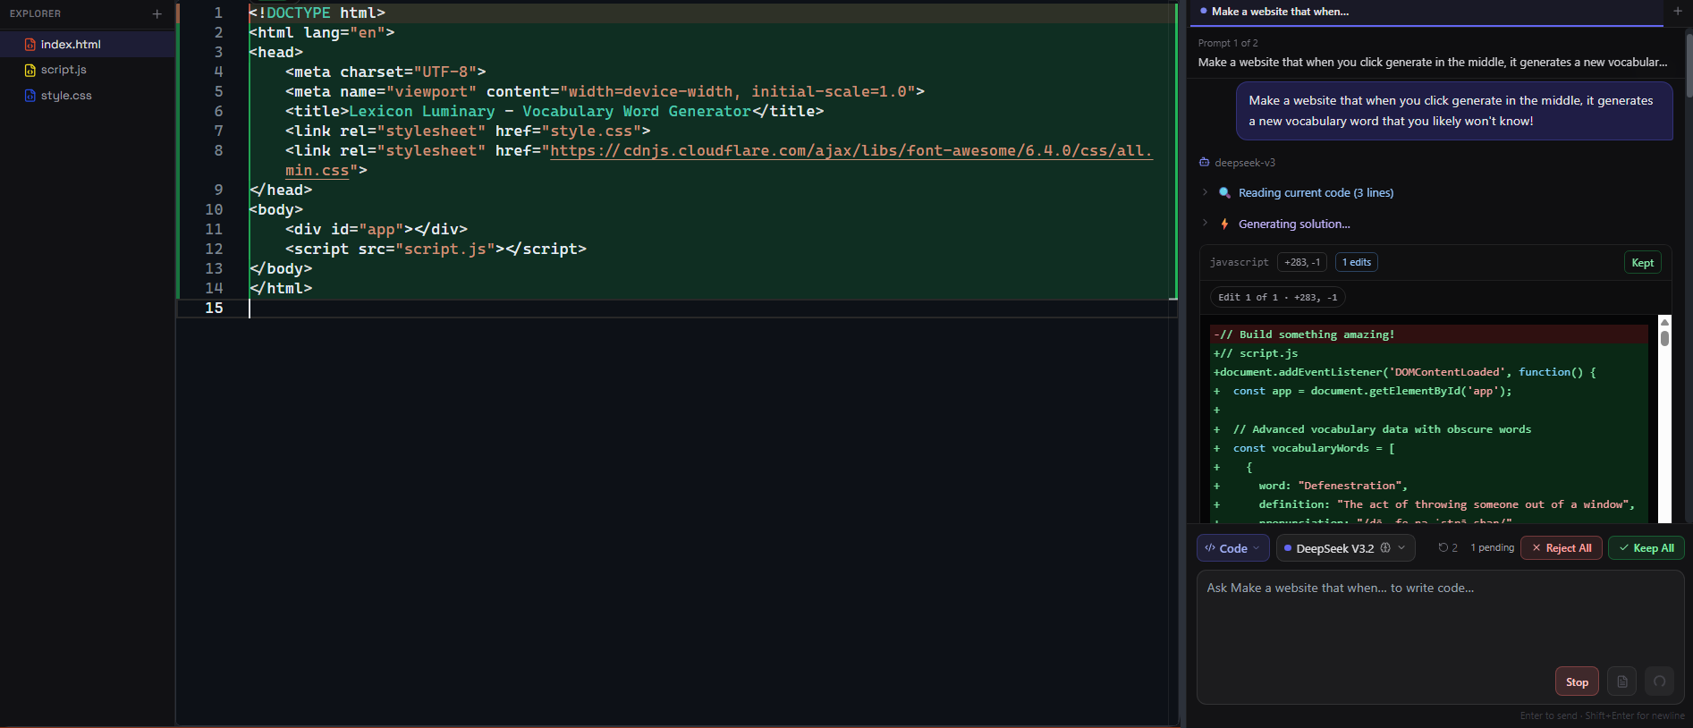
Task: Expand the Reading current code step
Action: click(x=1205, y=192)
